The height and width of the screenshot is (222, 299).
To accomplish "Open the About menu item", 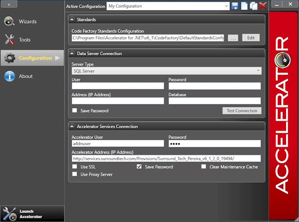I will click(32, 76).
